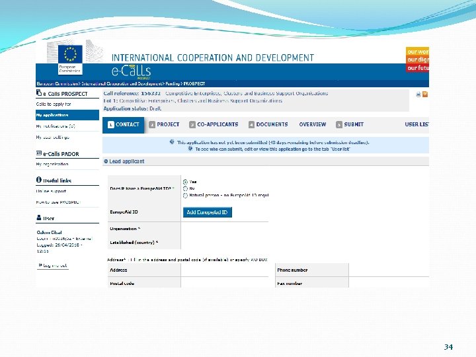Image resolution: width=476 pixels, height=357 pixels.
Task: Click the Online support link
Action: [51, 191]
